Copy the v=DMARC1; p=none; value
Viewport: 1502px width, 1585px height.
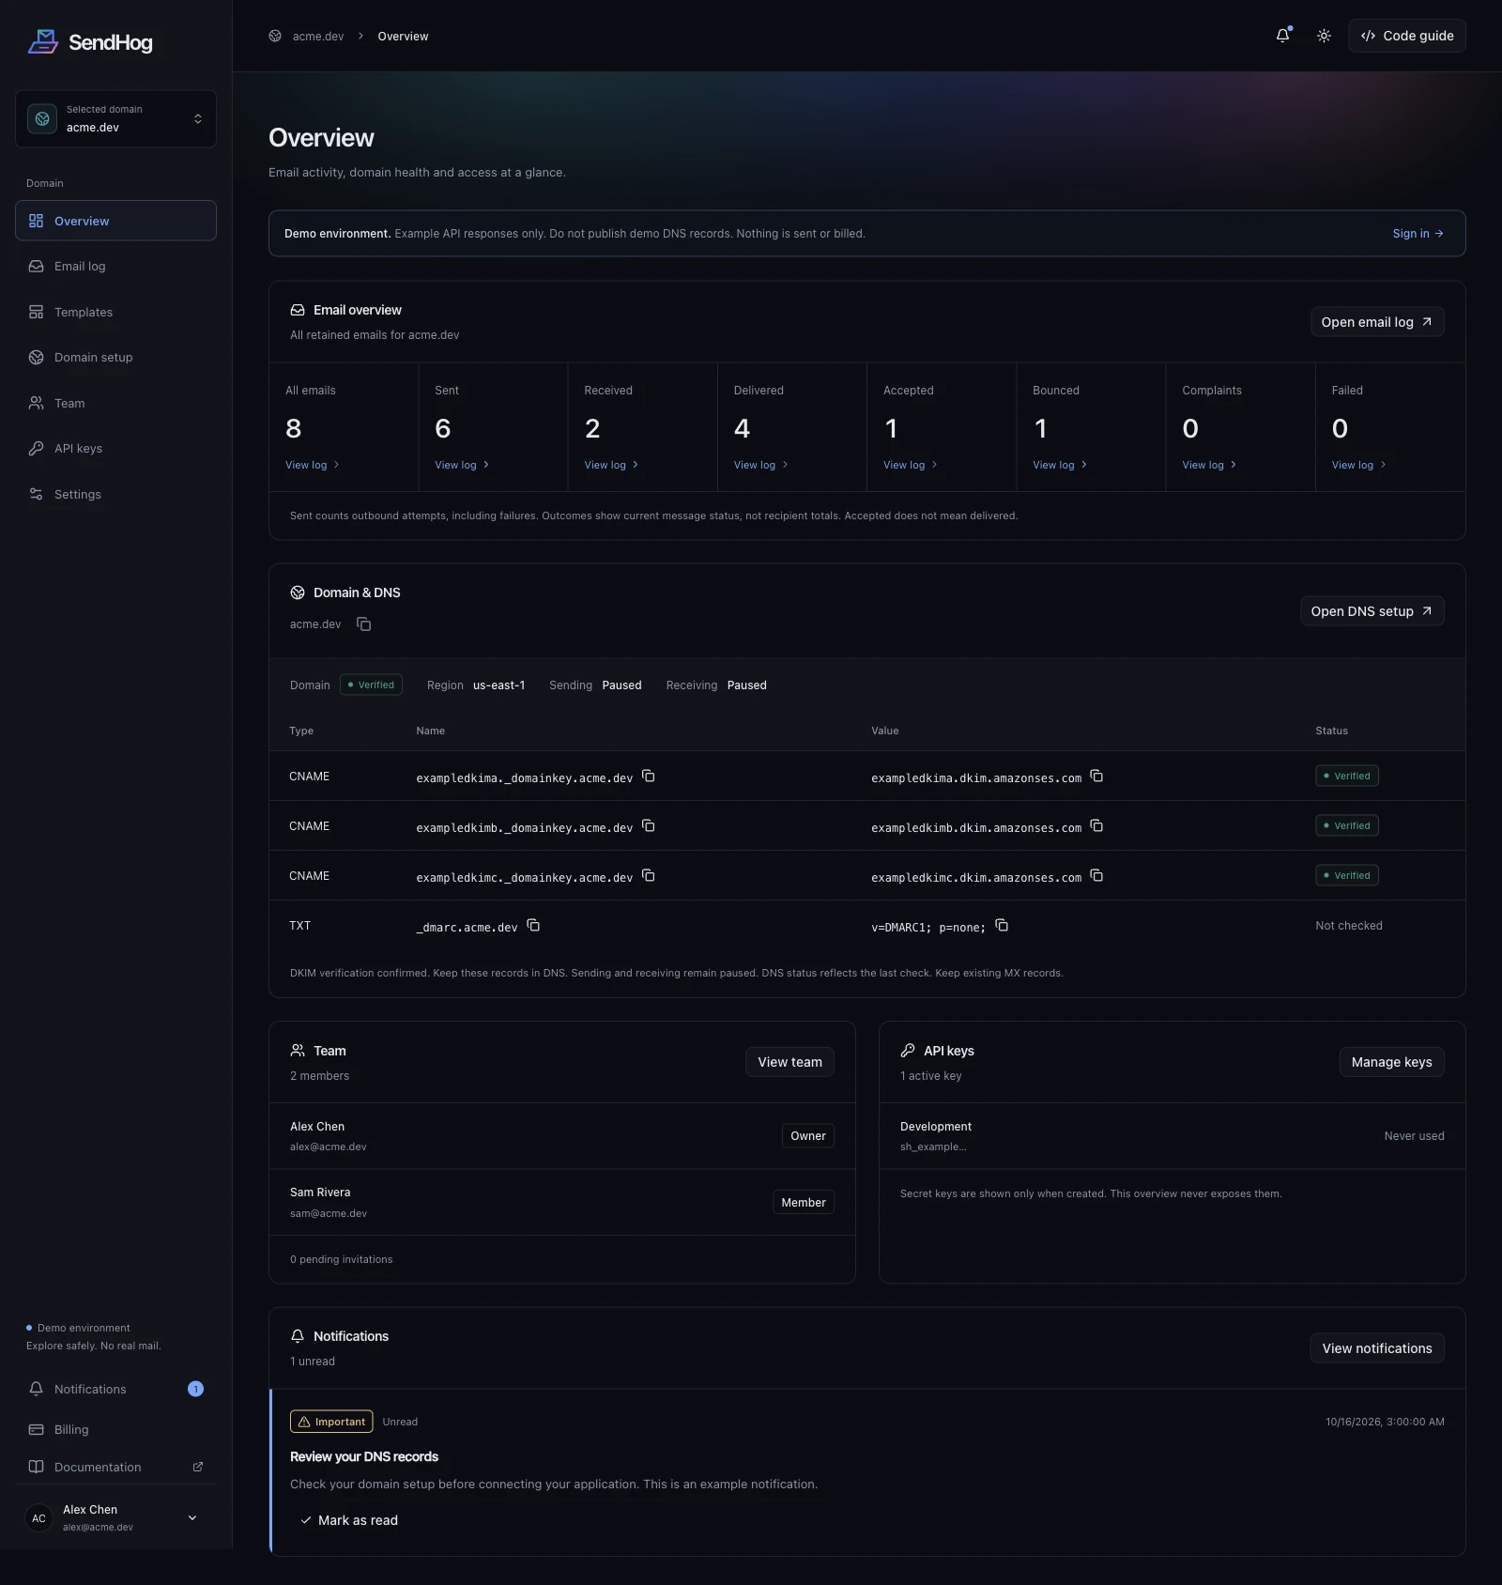(x=1002, y=926)
